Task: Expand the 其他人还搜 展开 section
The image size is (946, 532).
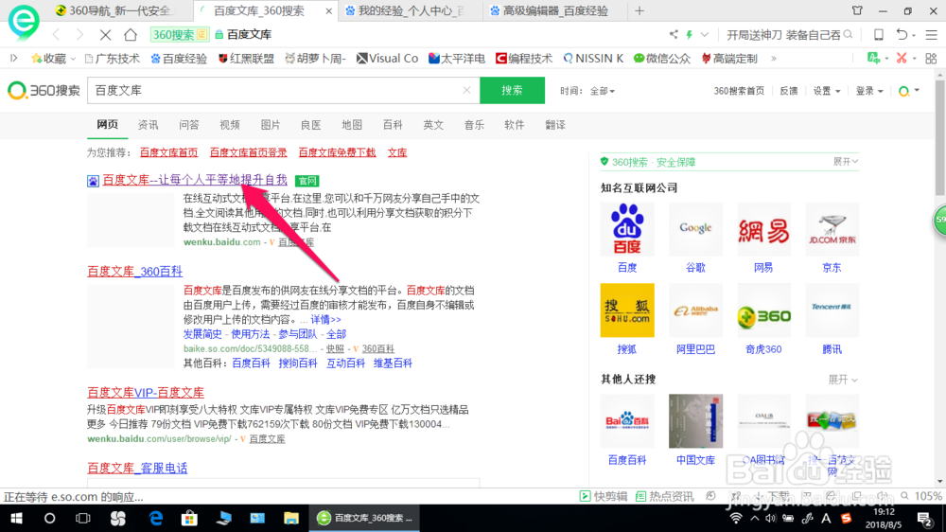Action: pos(843,380)
